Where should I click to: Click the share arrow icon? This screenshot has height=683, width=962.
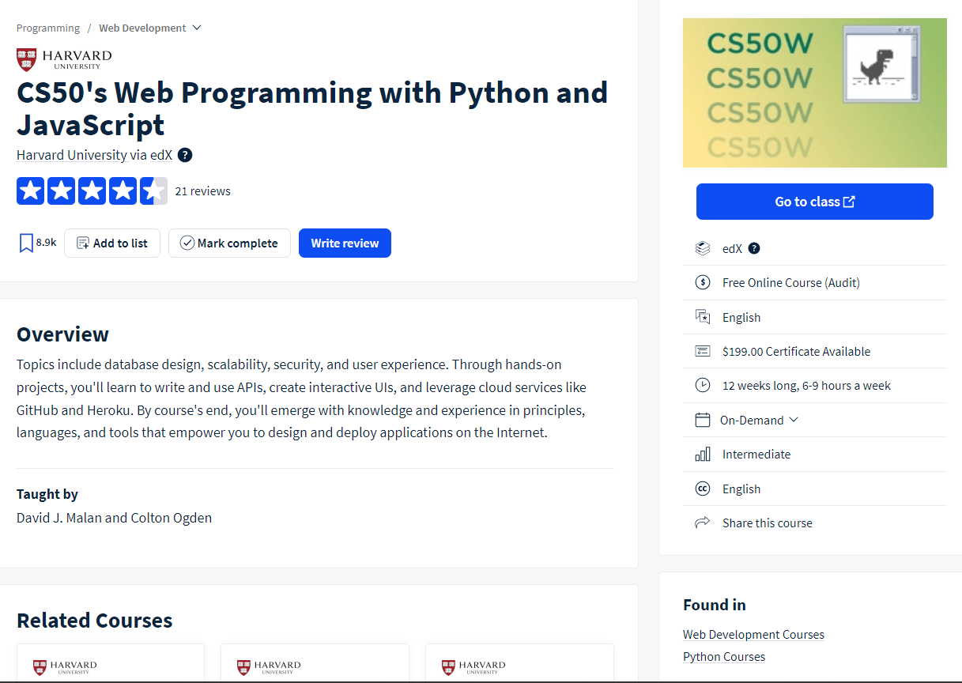click(702, 523)
